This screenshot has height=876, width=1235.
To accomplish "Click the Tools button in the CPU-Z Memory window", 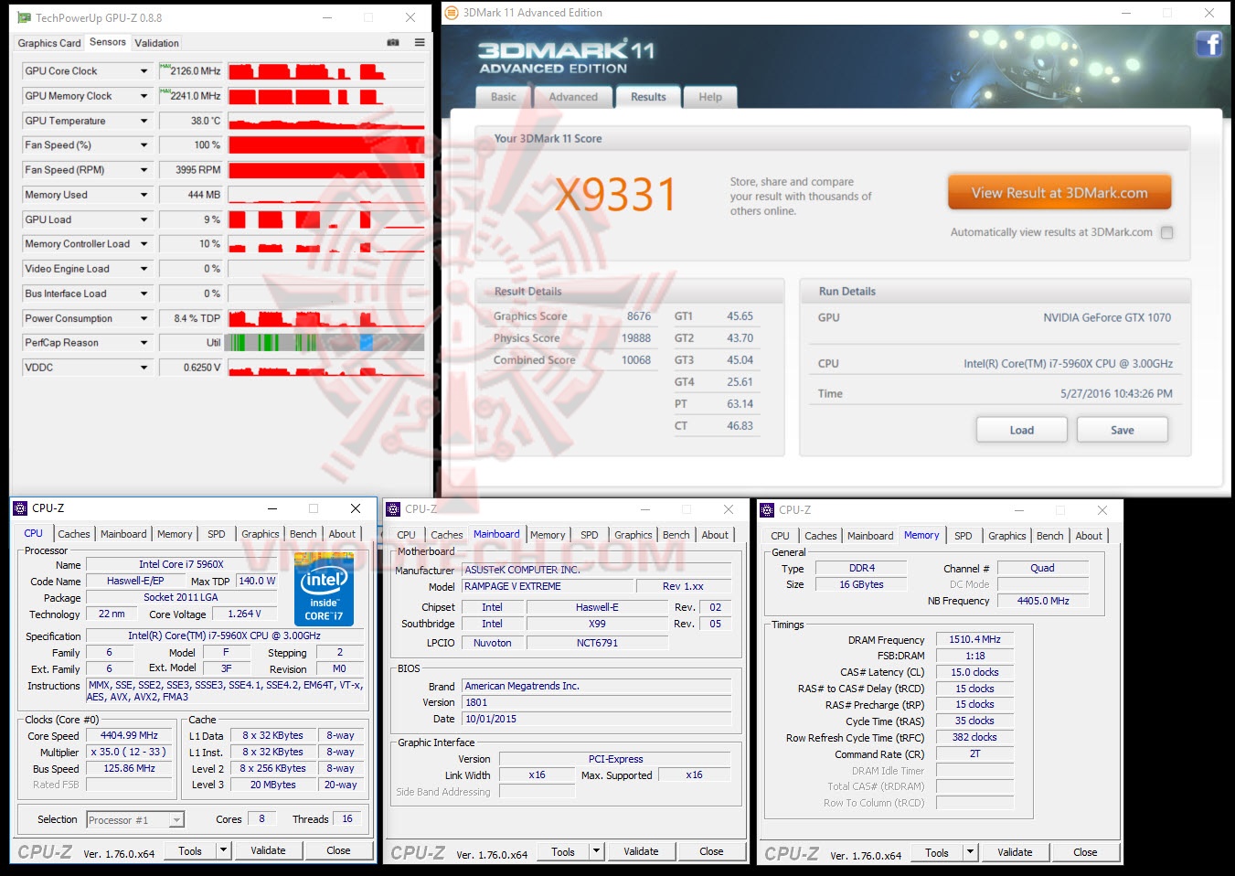I will tap(937, 852).
